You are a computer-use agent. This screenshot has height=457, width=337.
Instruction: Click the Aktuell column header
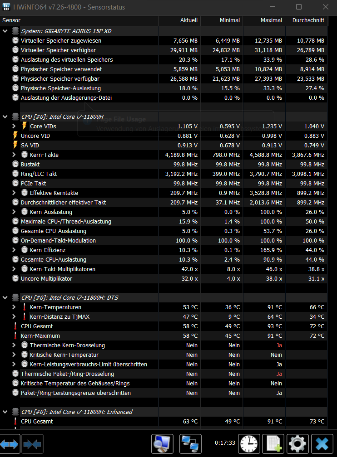179,20
